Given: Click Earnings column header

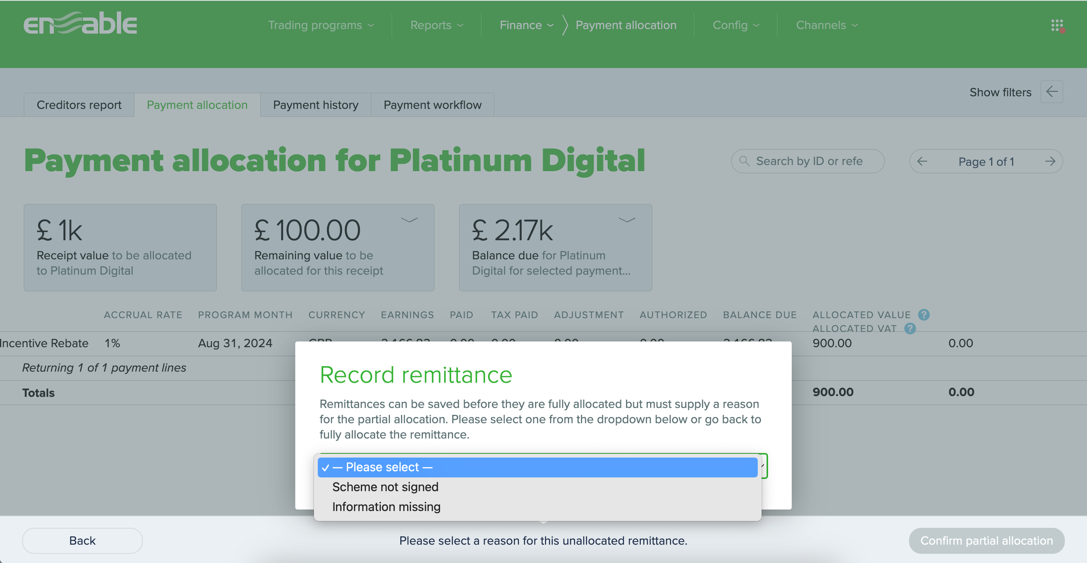Looking at the screenshot, I should (407, 315).
